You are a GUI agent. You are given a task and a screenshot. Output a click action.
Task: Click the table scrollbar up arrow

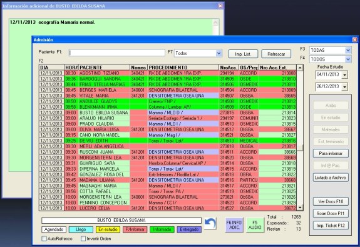pyautogui.click(x=300, y=68)
